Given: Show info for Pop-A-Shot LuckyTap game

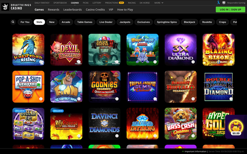Looking at the screenshot, I should click(x=41, y=99).
